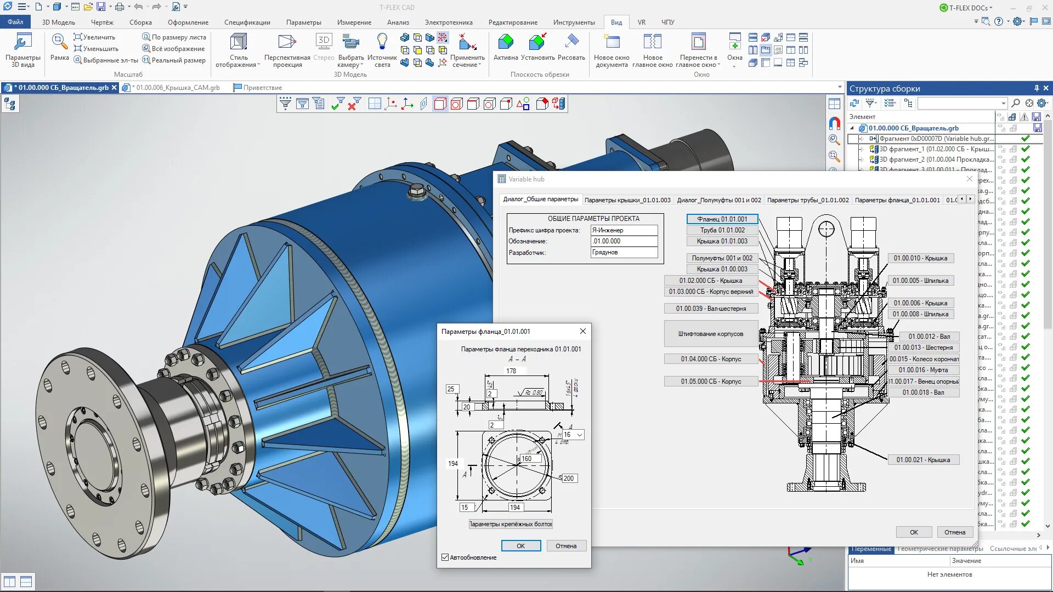Expand the 3D фрагмент_1 tree item
1053x592 pixels.
861,149
